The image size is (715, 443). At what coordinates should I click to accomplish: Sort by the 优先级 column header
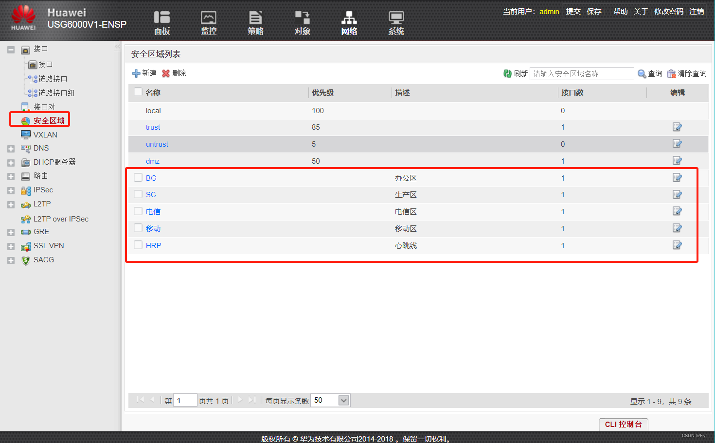pos(322,92)
